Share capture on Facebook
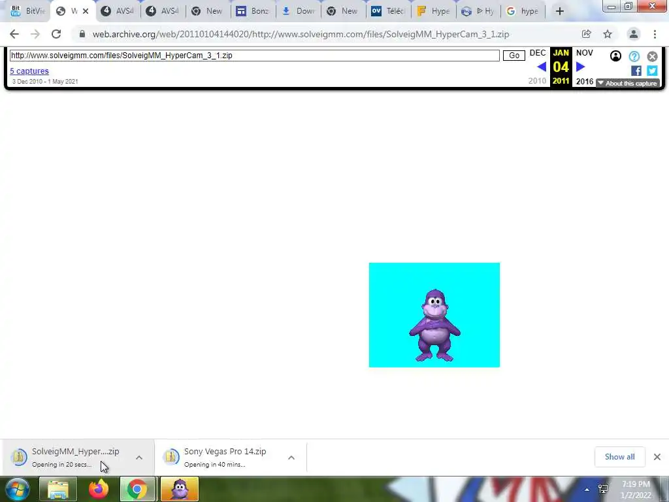Screen dimensions: 669x502 (636, 71)
